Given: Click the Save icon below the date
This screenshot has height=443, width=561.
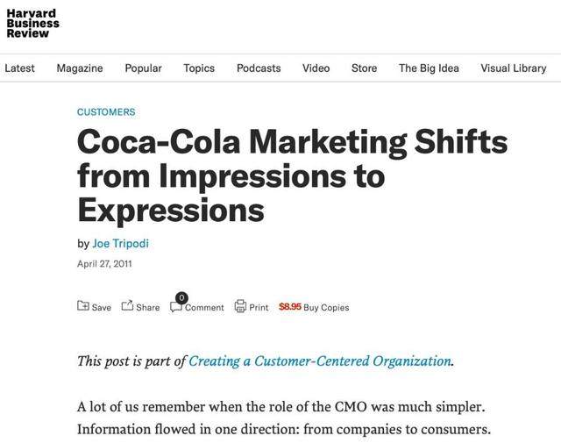Looking at the screenshot, I should pos(83,305).
